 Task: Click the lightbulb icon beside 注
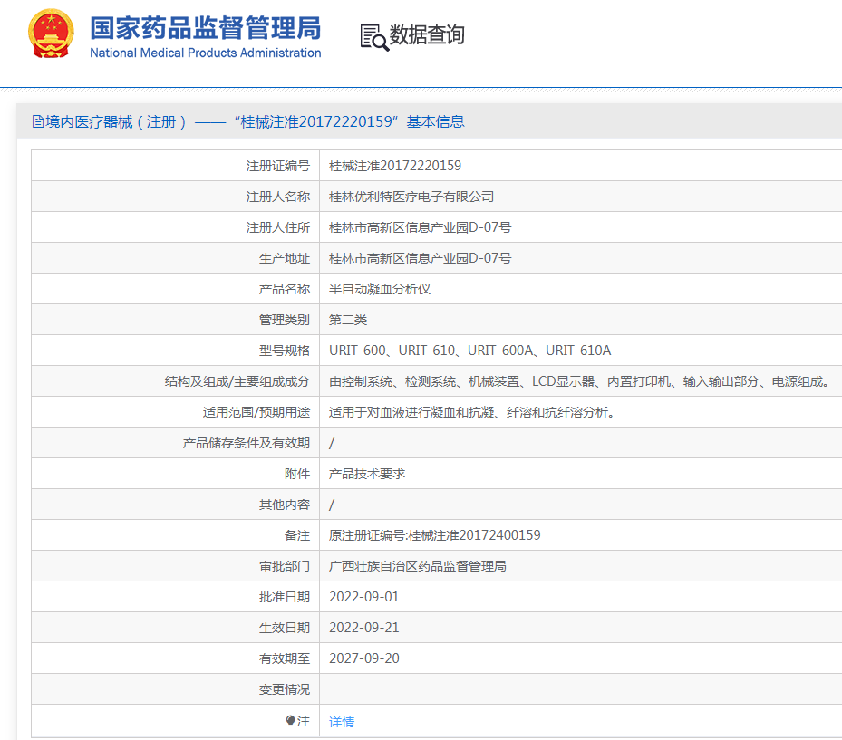pyautogui.click(x=291, y=721)
